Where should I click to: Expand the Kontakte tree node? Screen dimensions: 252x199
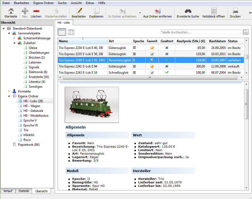click(9, 91)
